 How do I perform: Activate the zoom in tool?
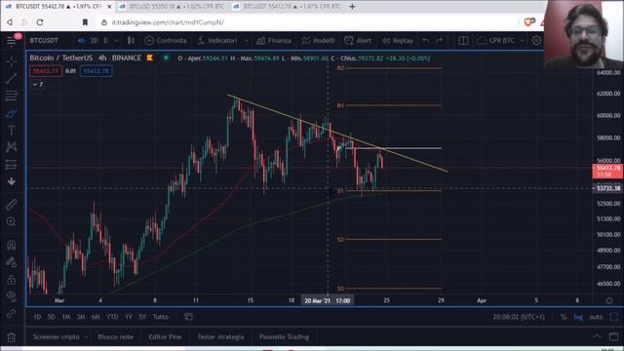[11, 221]
